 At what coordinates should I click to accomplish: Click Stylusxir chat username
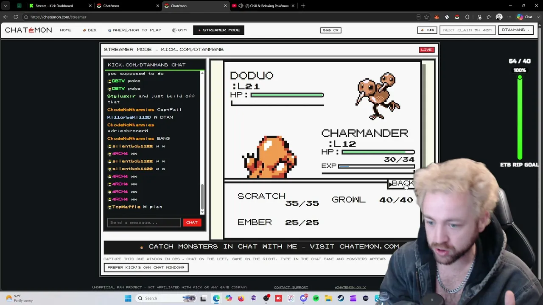[121, 96]
